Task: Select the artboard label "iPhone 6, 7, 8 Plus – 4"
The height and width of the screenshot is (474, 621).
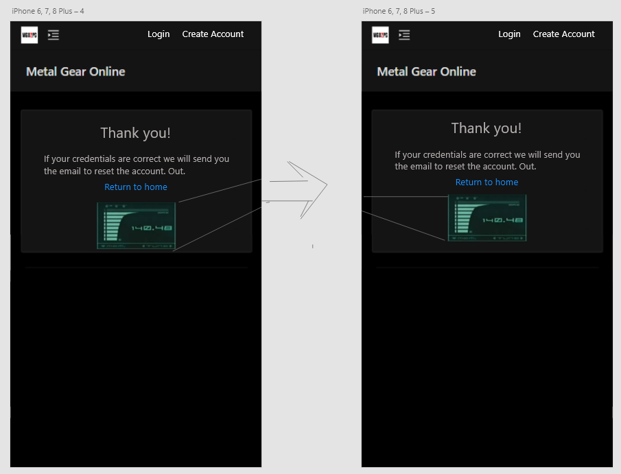Action: (48, 12)
